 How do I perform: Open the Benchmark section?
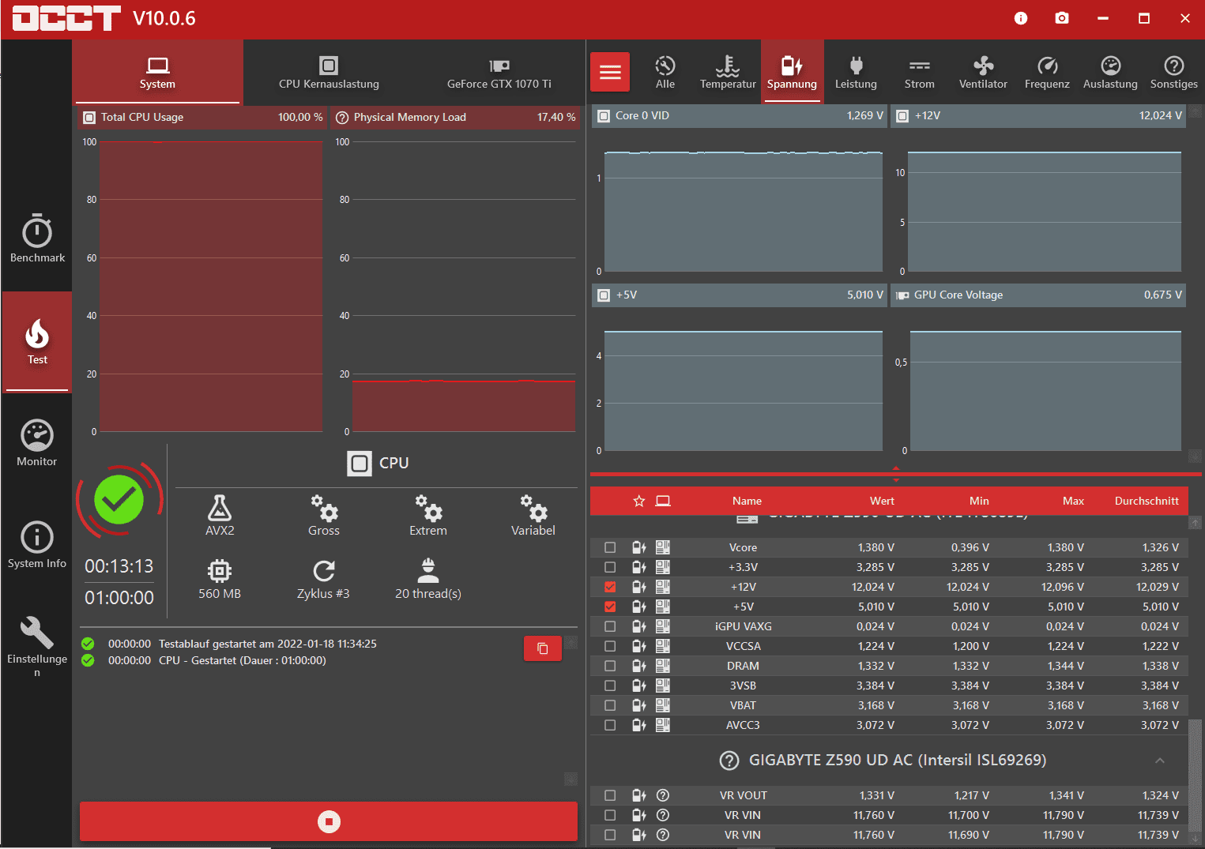click(37, 239)
